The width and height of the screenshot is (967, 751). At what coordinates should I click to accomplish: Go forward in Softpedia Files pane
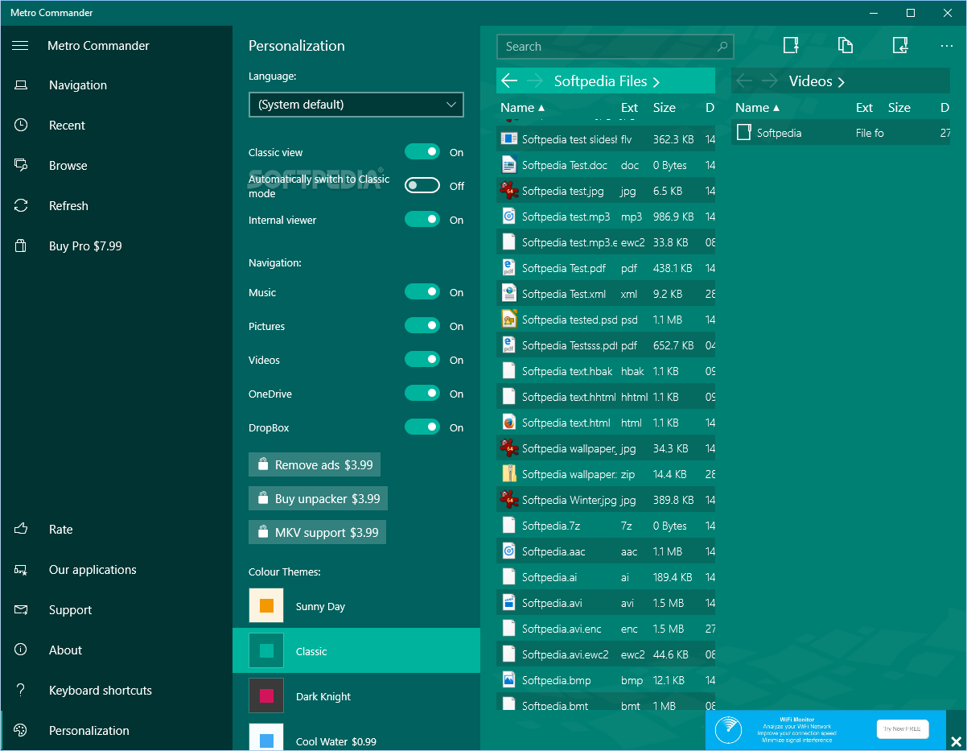point(535,81)
